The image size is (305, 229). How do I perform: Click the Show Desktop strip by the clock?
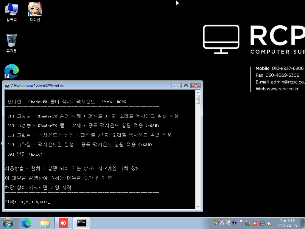(x=303, y=223)
